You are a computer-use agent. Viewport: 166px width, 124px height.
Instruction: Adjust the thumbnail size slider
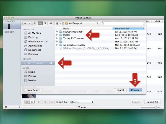156,107
